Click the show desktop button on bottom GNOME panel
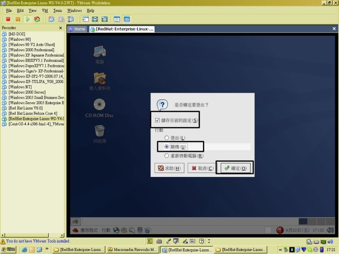 tap(75, 221)
